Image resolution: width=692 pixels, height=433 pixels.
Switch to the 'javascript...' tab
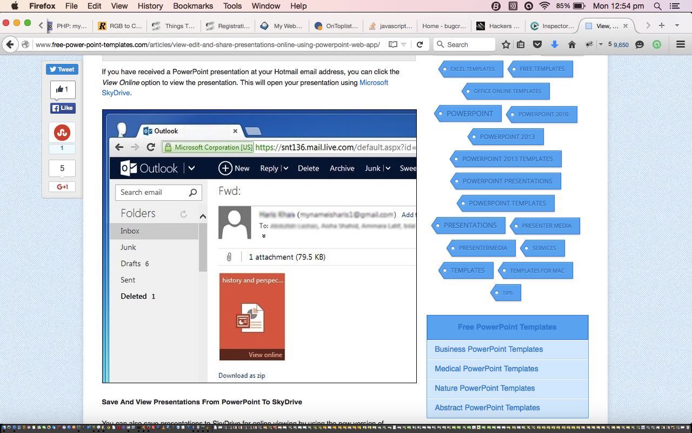(x=390, y=25)
